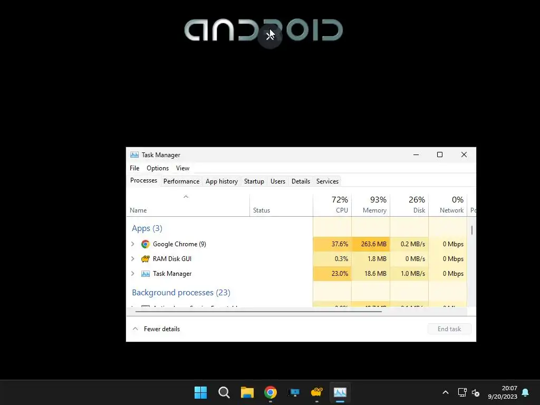This screenshot has width=540, height=405.
Task: Click the muted volume tray icon
Action: click(476, 392)
